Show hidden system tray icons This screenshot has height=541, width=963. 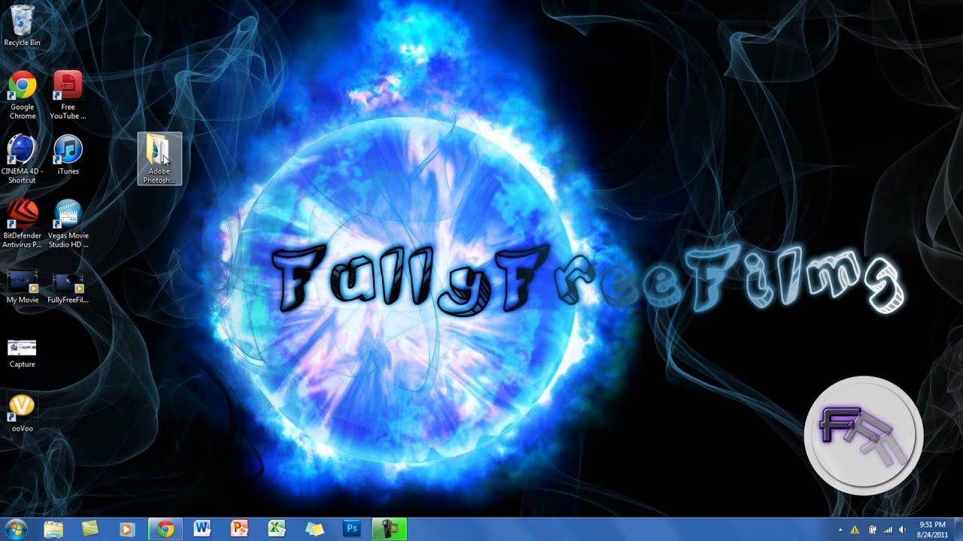pos(840,530)
